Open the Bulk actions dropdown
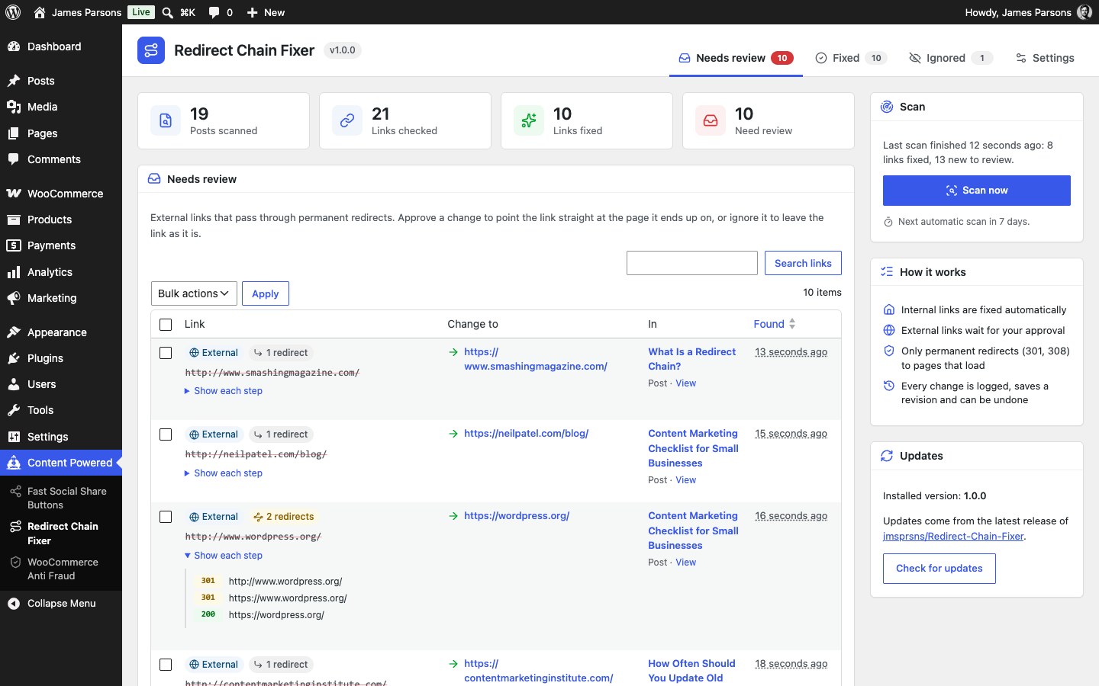The width and height of the screenshot is (1099, 686). point(194,293)
